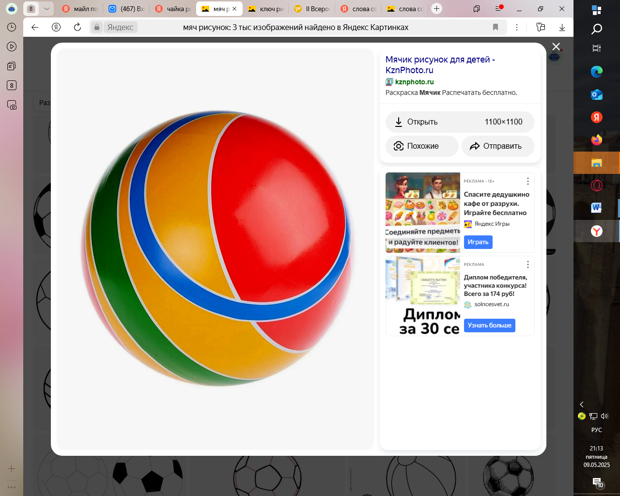620x496 pixels.
Task: Open the cafe game ad thumbnail
Action: click(x=423, y=213)
